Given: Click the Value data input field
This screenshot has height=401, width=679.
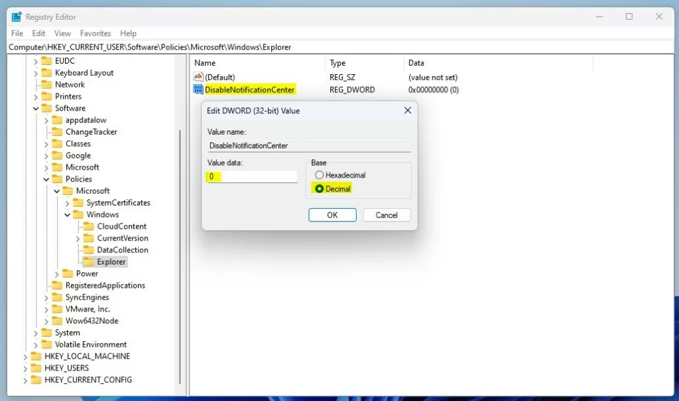Looking at the screenshot, I should pyautogui.click(x=252, y=176).
